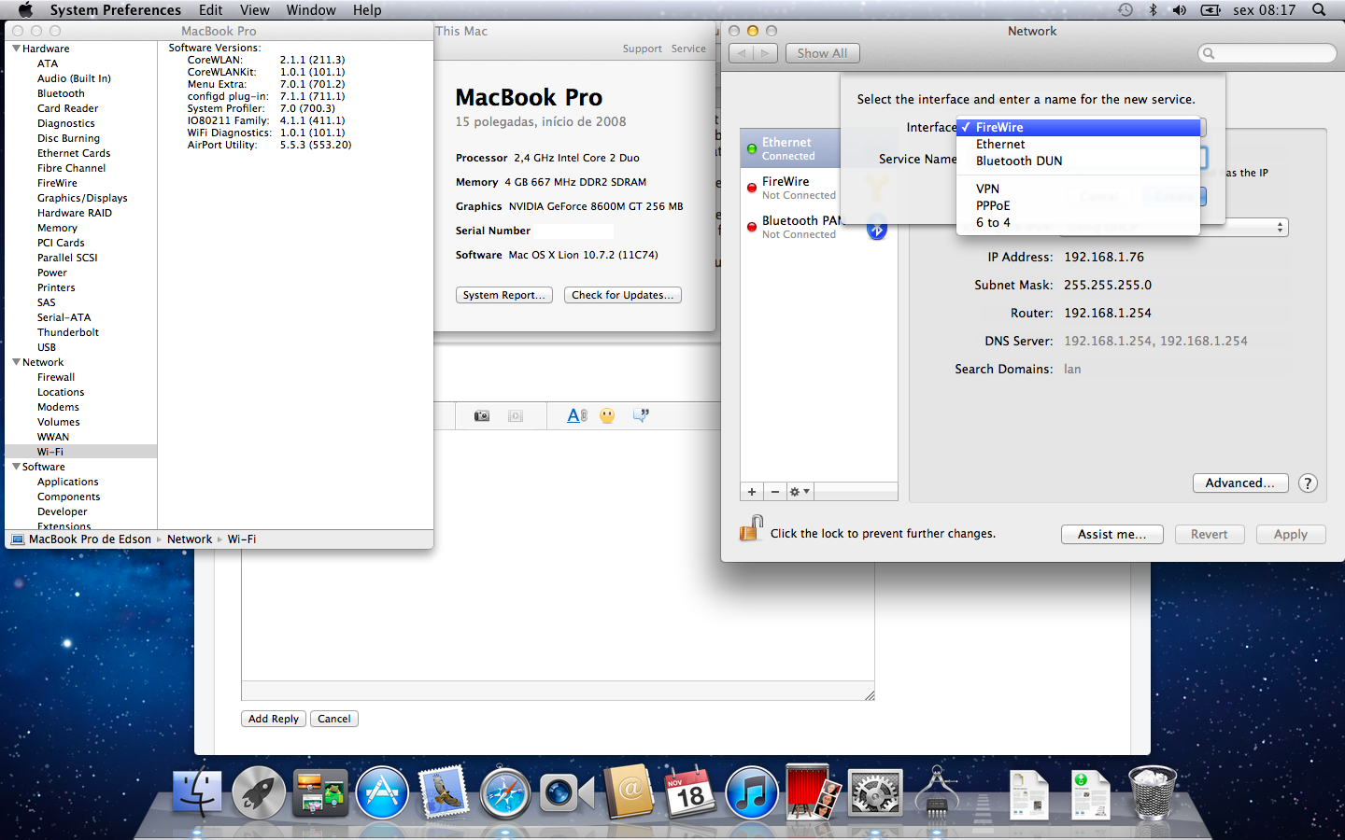The height and width of the screenshot is (840, 1345).
Task: Click Check for Updates… button
Action: [623, 295]
